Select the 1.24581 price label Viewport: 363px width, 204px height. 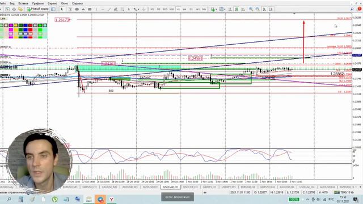coord(195,58)
